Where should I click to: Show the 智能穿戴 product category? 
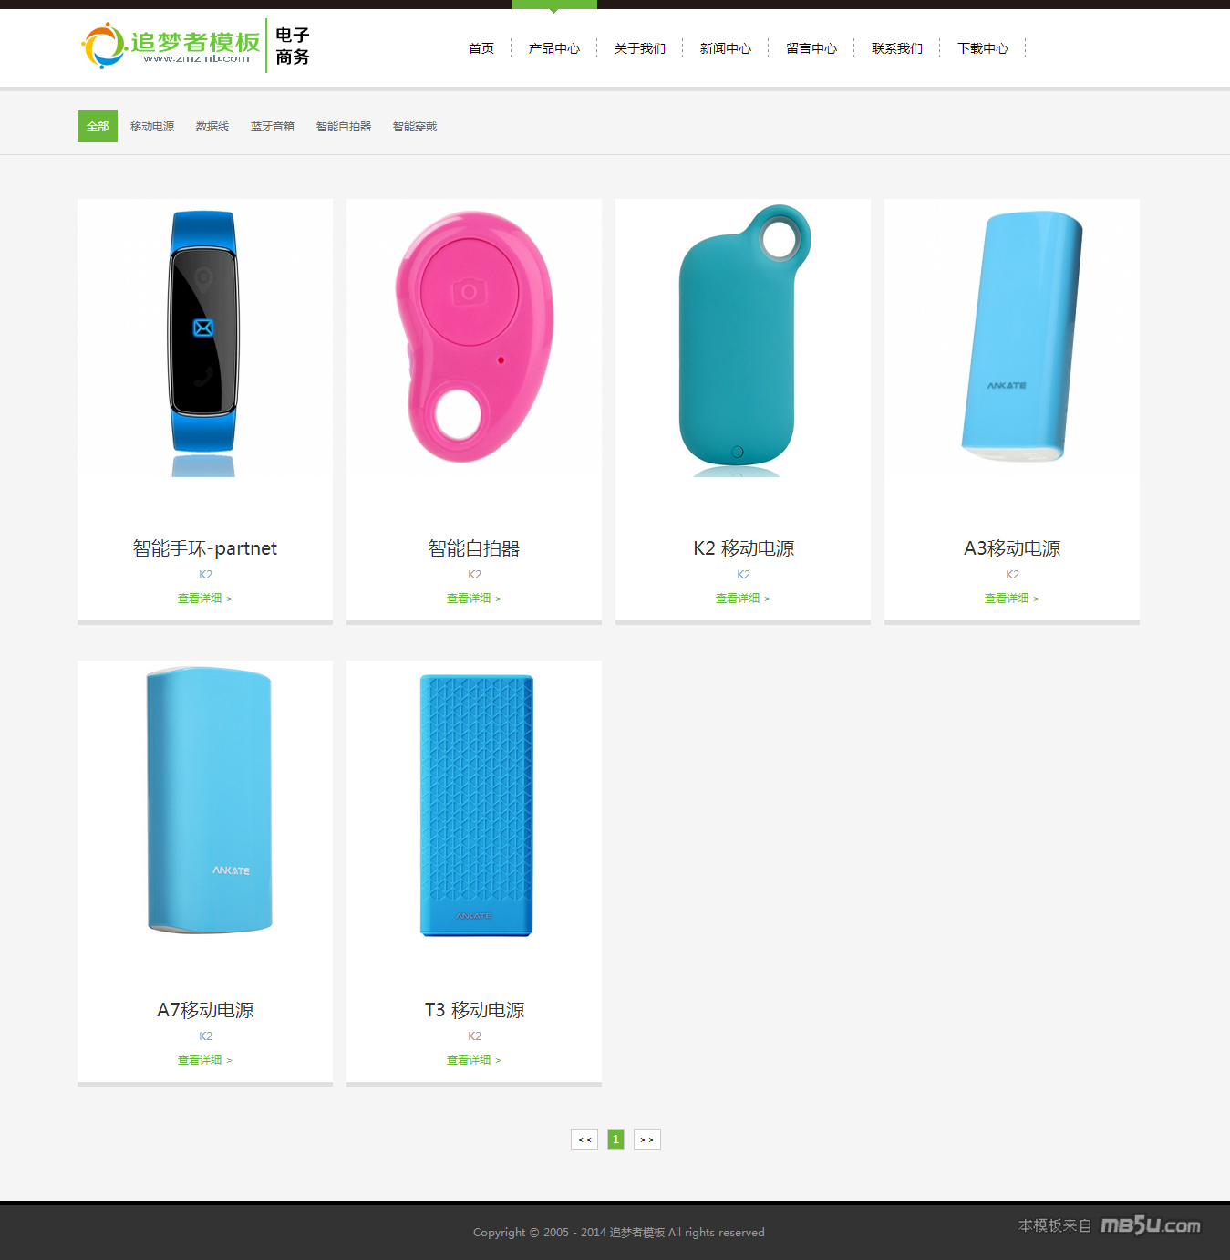(x=415, y=127)
